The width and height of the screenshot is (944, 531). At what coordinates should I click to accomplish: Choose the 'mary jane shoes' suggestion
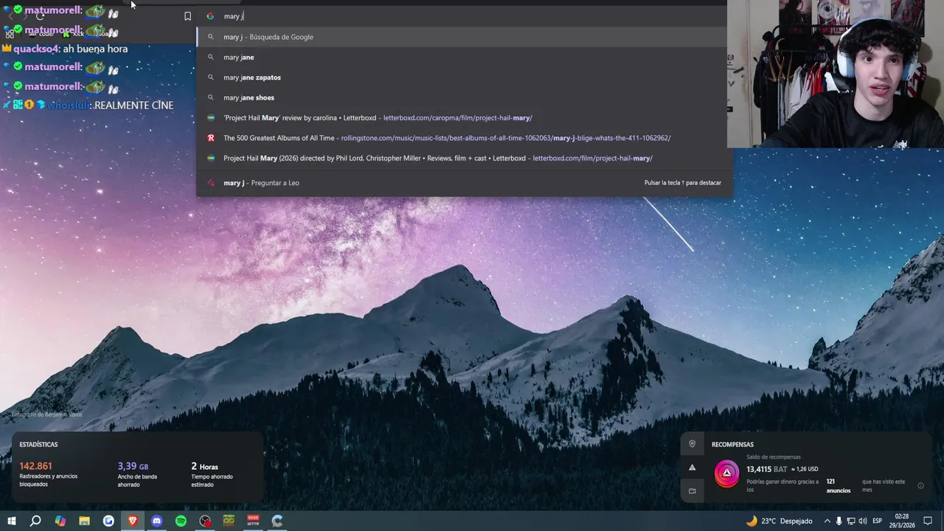point(465,97)
